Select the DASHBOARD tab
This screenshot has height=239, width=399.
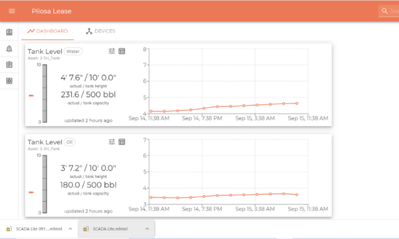click(48, 31)
